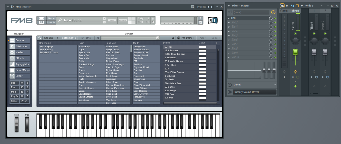Mute Insert 2 track green LED
The width and height of the screenshot is (341, 144).
(x=325, y=34)
